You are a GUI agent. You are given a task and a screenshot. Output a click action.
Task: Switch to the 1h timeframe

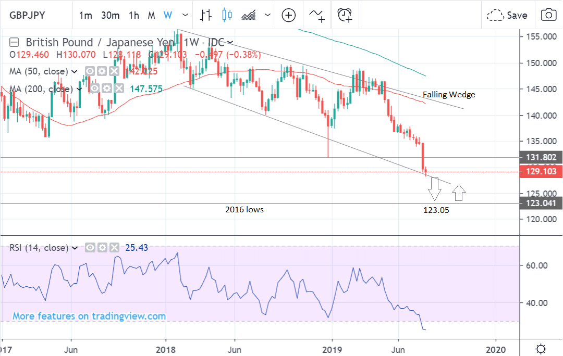134,15
